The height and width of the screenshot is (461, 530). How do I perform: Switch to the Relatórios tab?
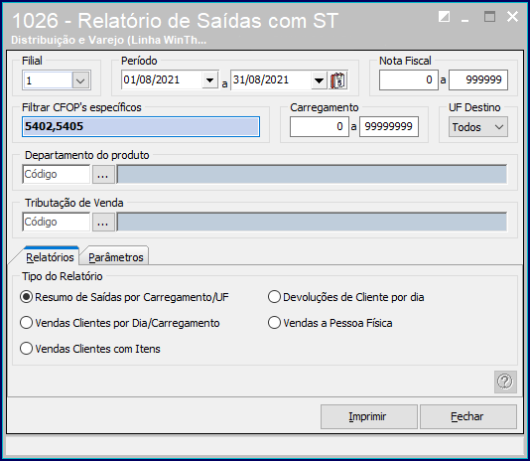click(50, 257)
